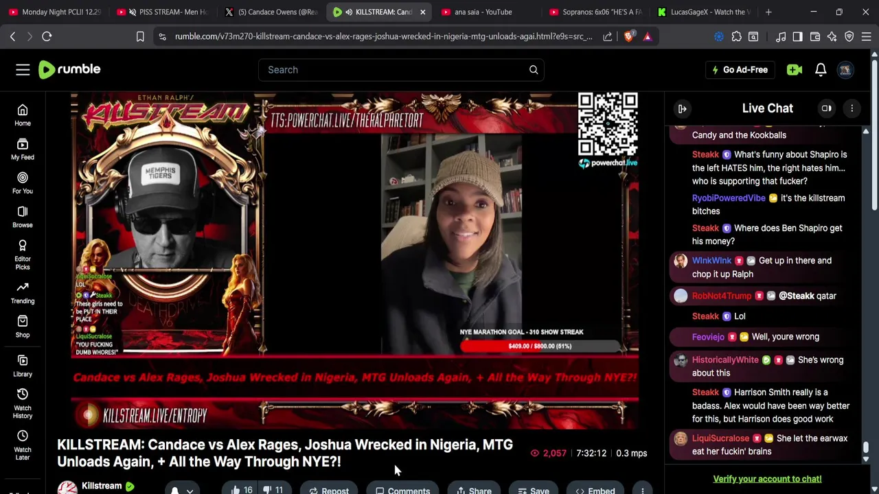
Task: Click Verify your account to chat link
Action: click(x=767, y=479)
